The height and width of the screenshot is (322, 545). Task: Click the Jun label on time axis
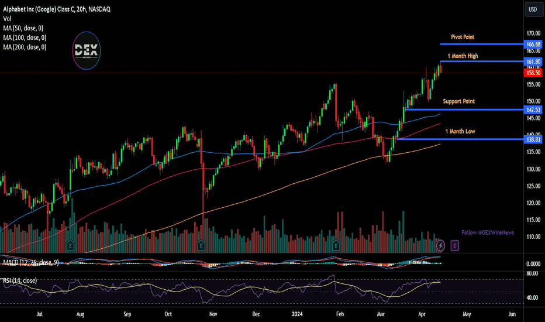[512, 314]
